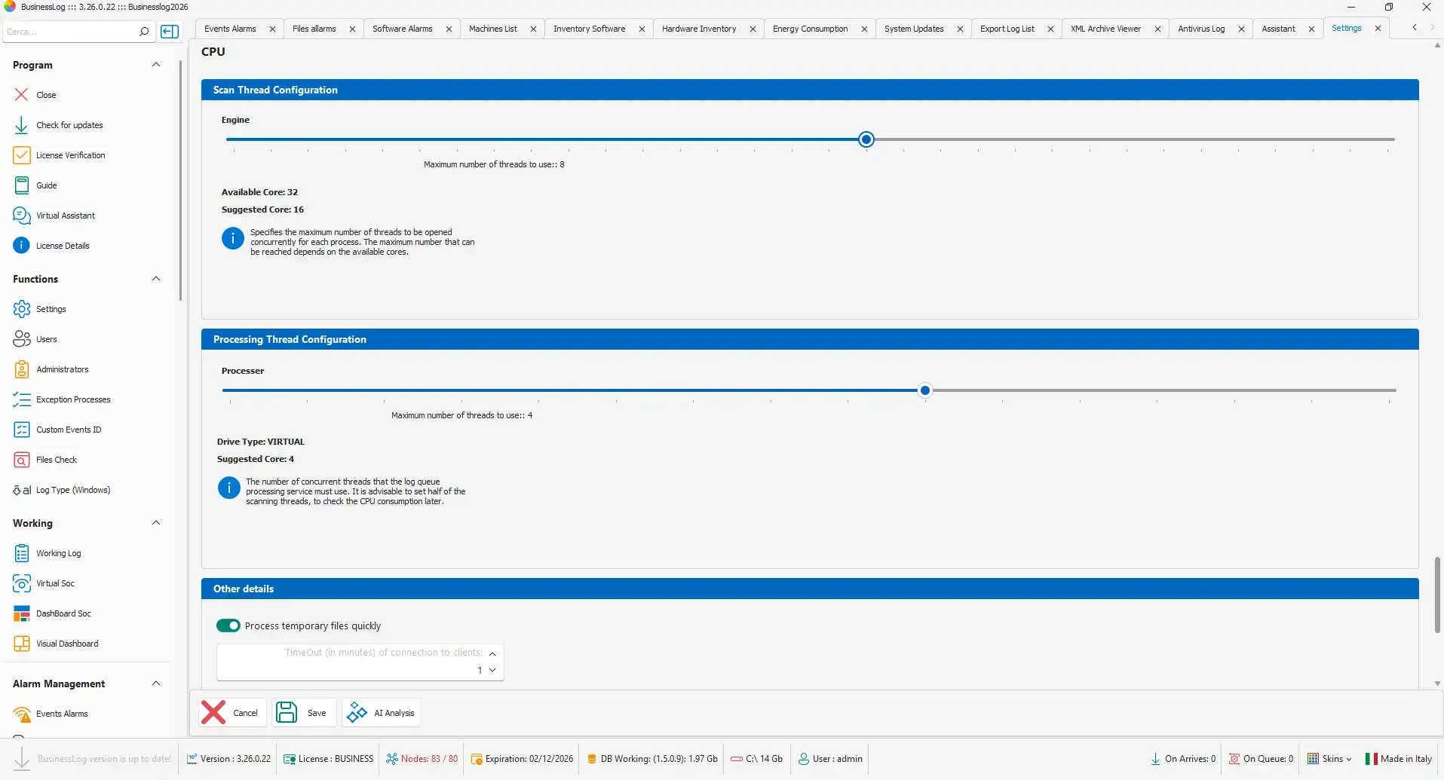1444x780 pixels.
Task: Open the Skins dropdown
Action: 1329,759
